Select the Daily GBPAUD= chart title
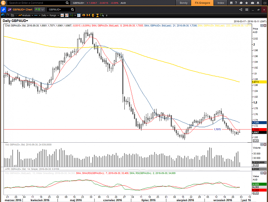 click(x=15, y=21)
